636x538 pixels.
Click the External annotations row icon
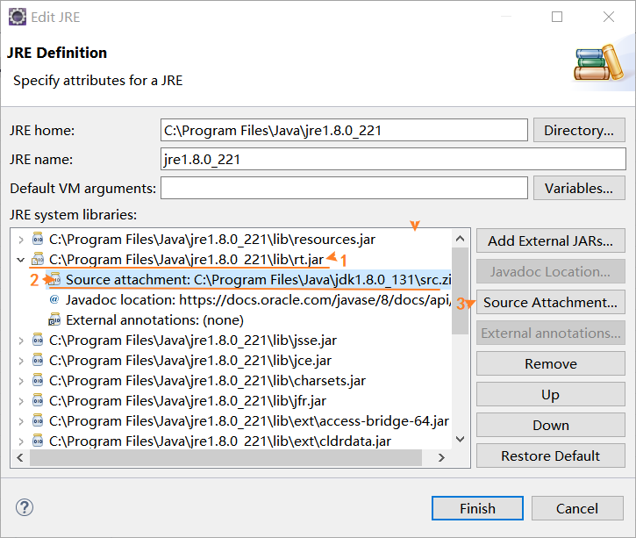click(x=54, y=319)
